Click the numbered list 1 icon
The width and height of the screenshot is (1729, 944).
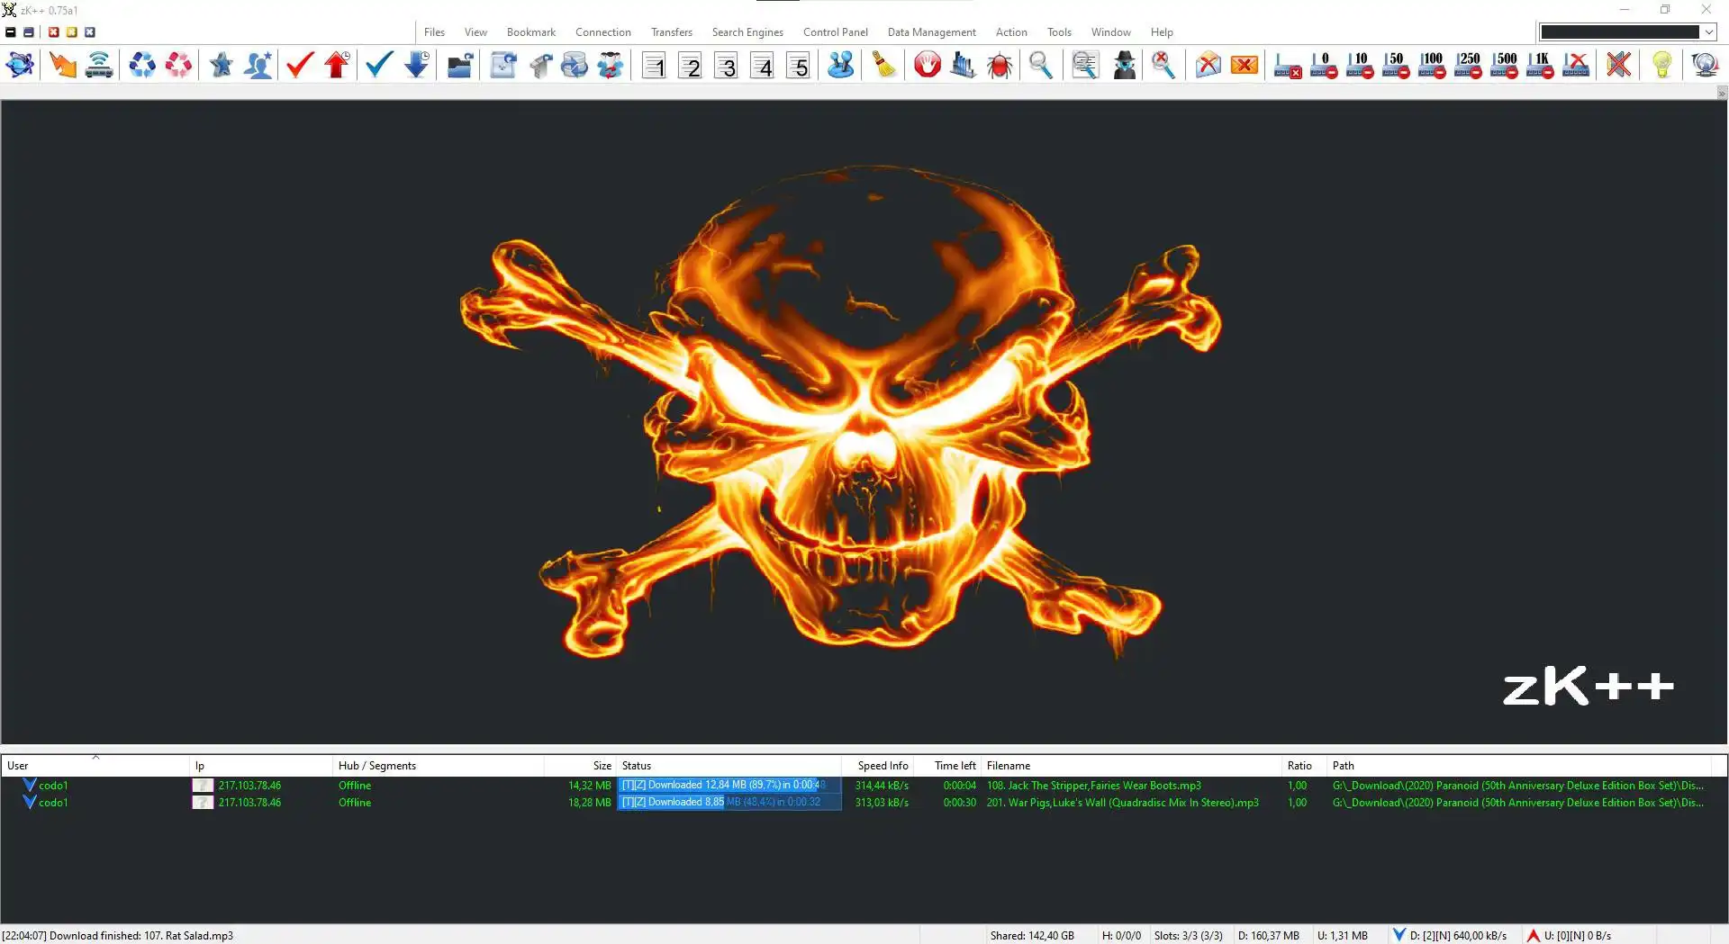tap(654, 66)
